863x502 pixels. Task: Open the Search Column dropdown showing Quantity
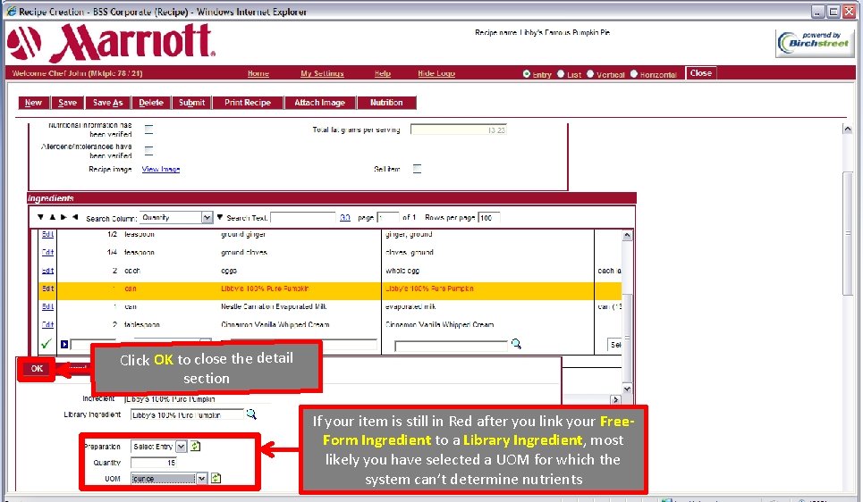176,218
